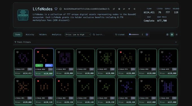Favorite LifeNode #446 with heart

click(x=162, y=81)
